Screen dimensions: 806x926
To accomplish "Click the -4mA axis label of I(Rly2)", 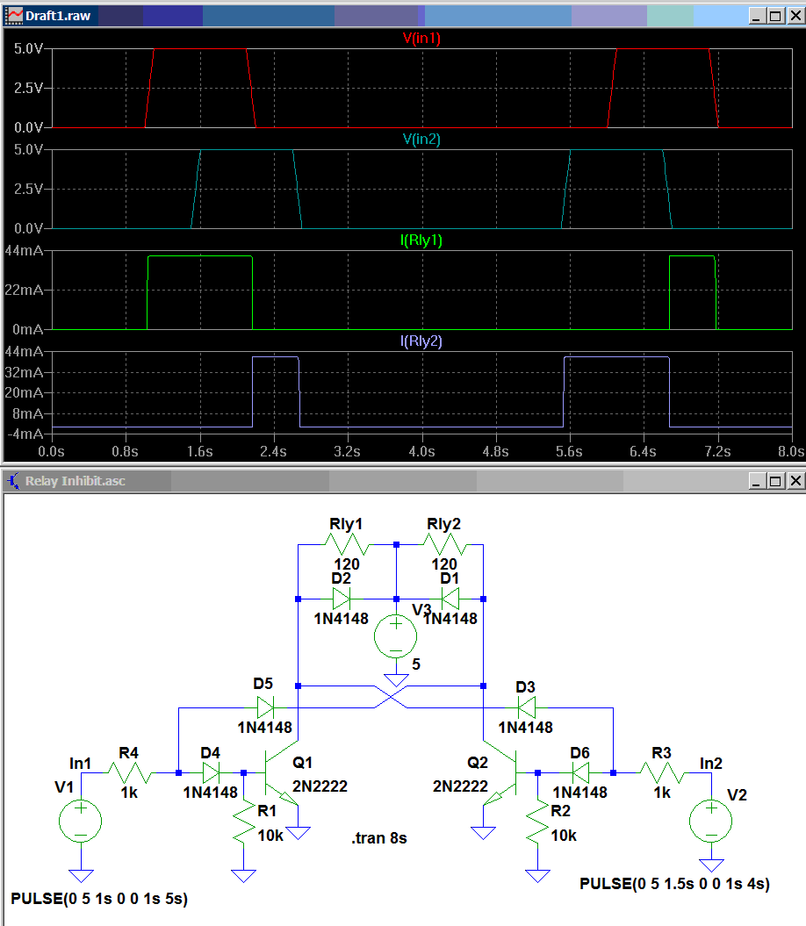I will coord(25,434).
